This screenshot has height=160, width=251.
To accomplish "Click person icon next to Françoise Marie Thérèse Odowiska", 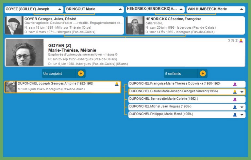I will point(235,84).
